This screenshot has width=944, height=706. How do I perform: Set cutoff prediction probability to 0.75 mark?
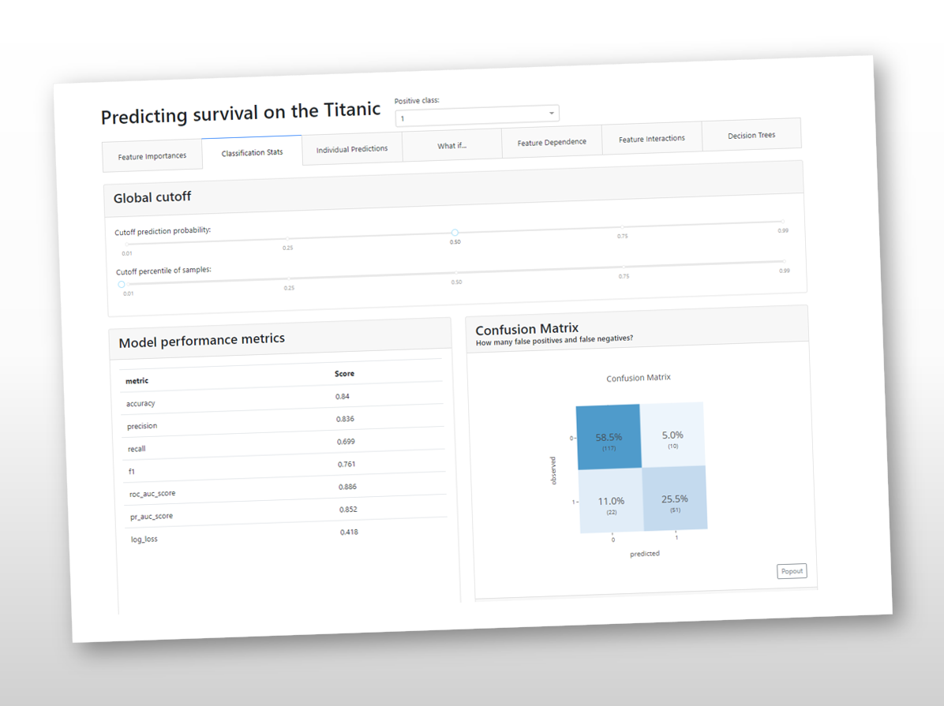pos(622,227)
